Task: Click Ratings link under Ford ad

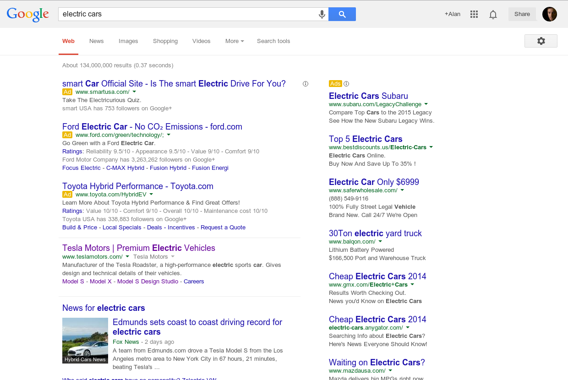Action: tap(73, 152)
